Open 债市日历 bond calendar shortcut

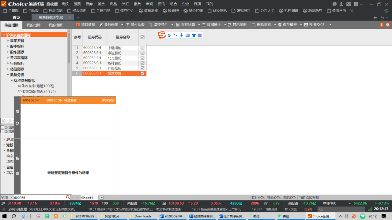point(337,11)
